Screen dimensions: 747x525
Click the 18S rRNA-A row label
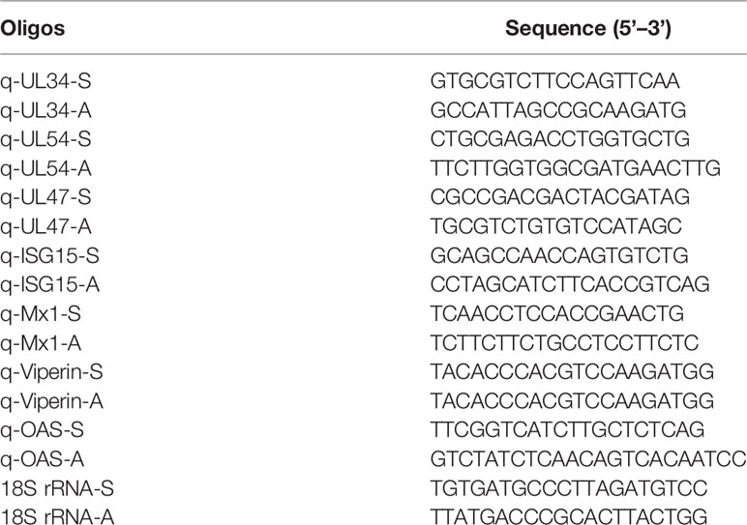tap(57, 517)
